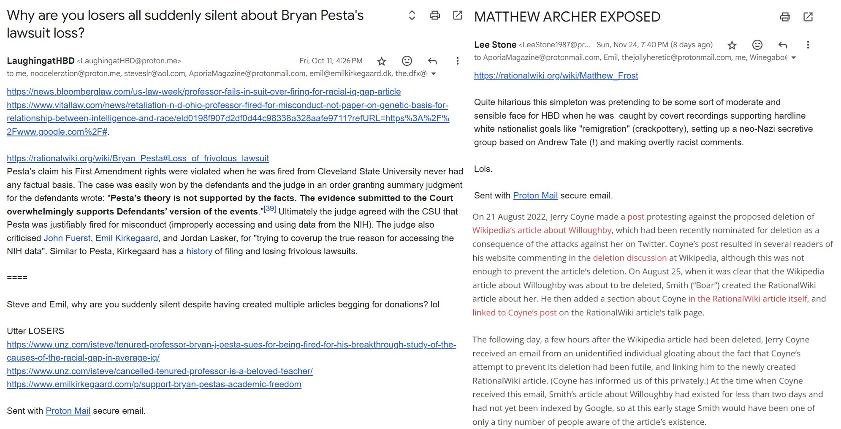Open the rationalwiki Matthew_Frost link
Viewport: 841px width, 429px height.
[556, 76]
